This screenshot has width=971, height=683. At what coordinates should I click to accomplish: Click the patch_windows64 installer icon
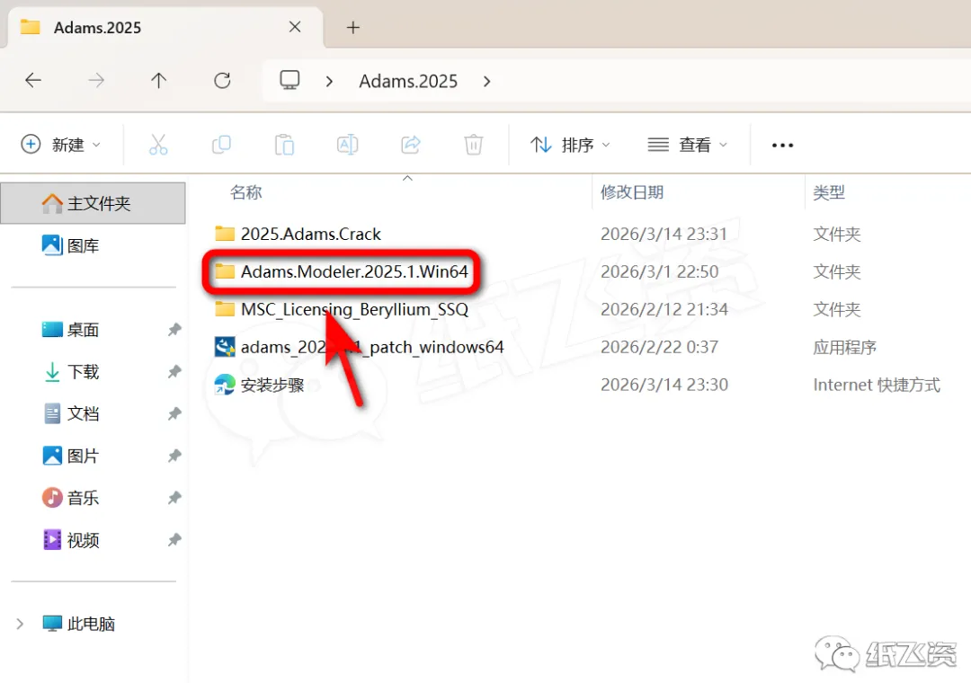(x=224, y=347)
